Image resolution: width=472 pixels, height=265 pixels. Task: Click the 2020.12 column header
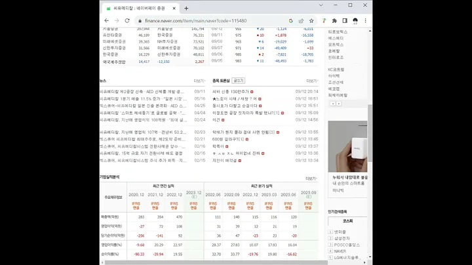pos(136,195)
